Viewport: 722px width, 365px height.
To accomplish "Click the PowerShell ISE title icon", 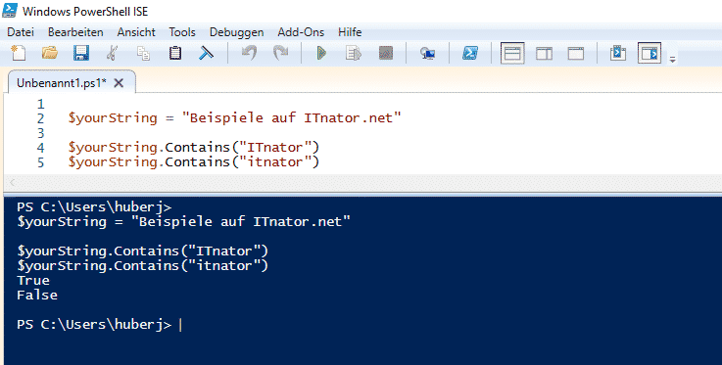I will pyautogui.click(x=10, y=10).
